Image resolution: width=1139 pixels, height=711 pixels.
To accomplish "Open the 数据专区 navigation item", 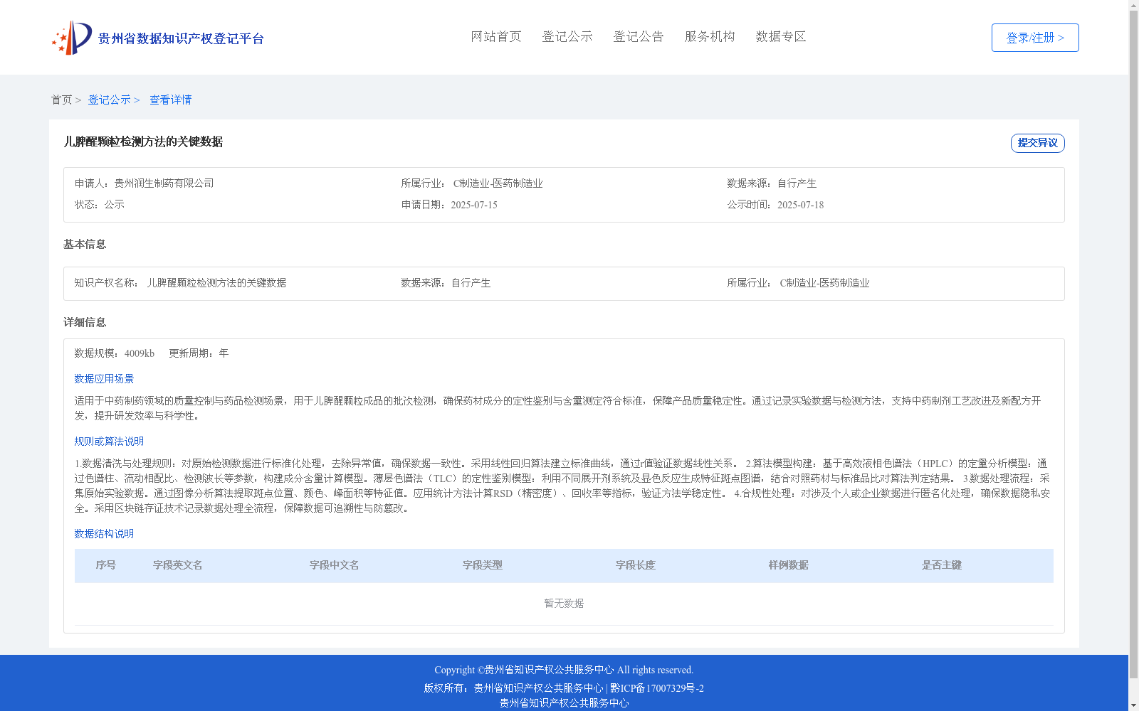I will (781, 36).
